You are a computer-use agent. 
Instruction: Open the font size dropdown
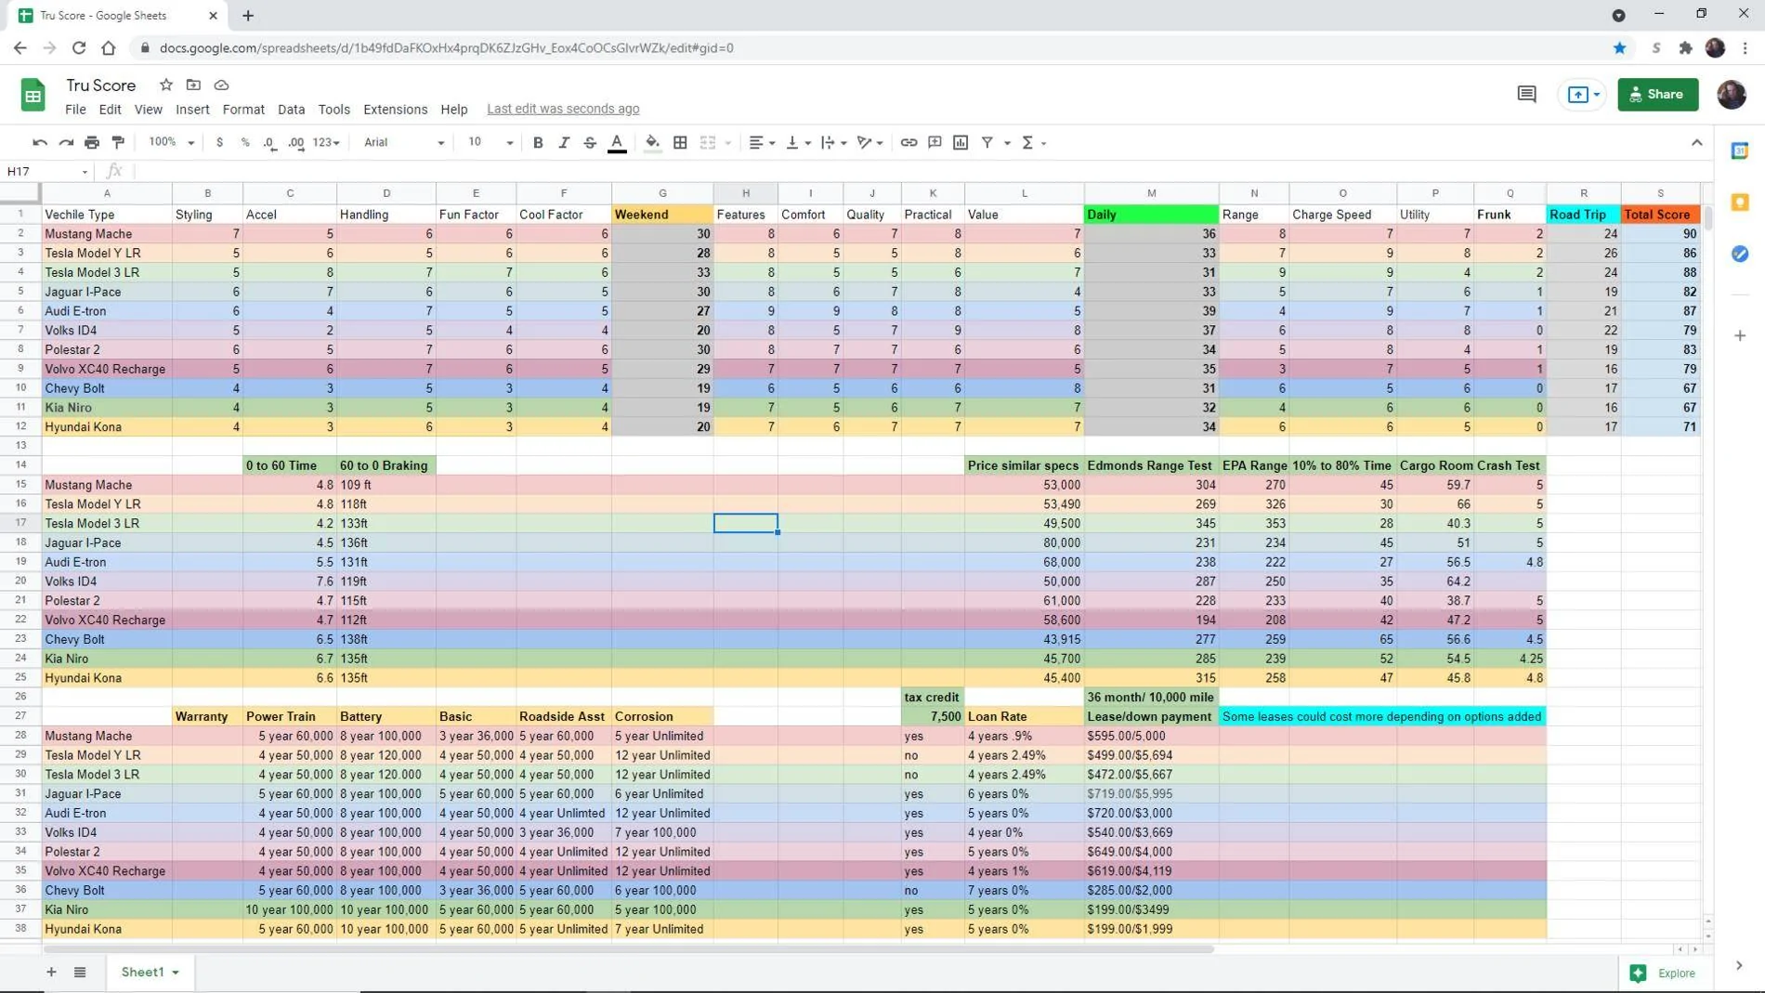point(490,142)
